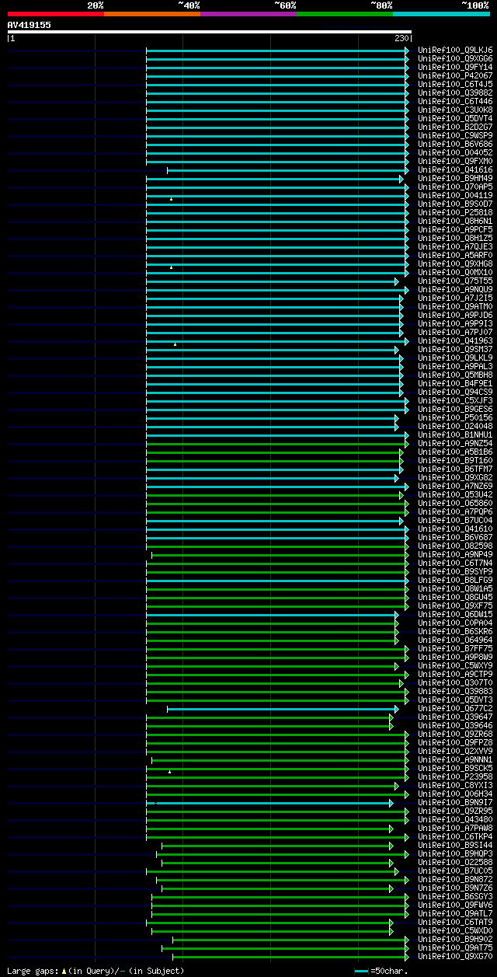Screen dimensions: 497x977
Task: Select label UniRef100_Q8H6N1
Action: (455, 222)
